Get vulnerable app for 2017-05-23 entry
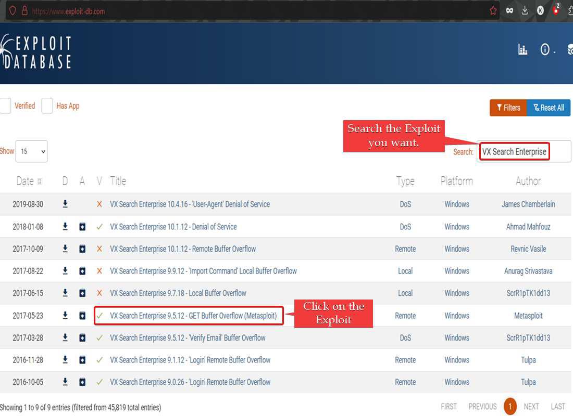The image size is (573, 416). pyautogui.click(x=83, y=316)
